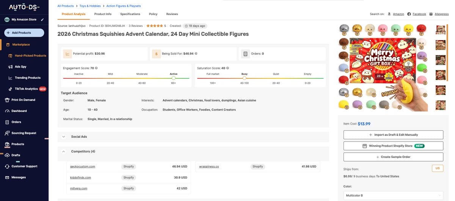Click the Saturation Score info icon
455x201 pixels.
(x=228, y=68)
